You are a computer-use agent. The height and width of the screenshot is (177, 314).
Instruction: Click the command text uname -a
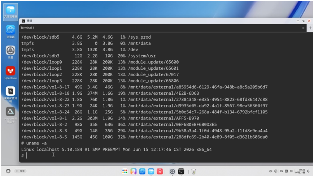pos(36,143)
